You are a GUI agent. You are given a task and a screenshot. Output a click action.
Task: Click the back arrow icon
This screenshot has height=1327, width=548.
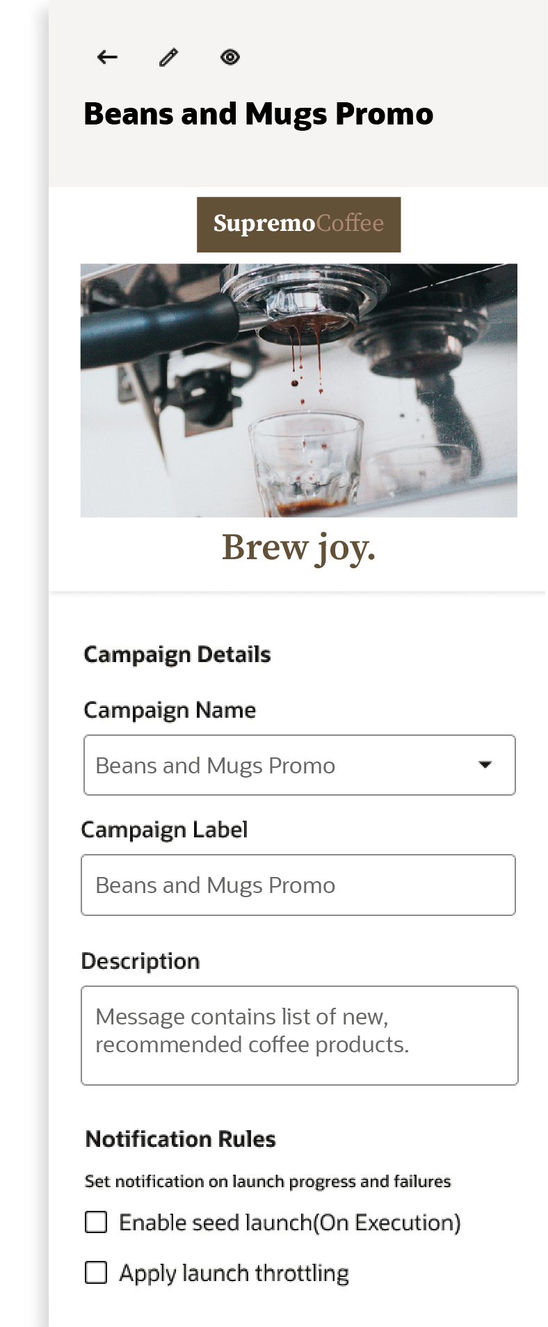tap(107, 57)
